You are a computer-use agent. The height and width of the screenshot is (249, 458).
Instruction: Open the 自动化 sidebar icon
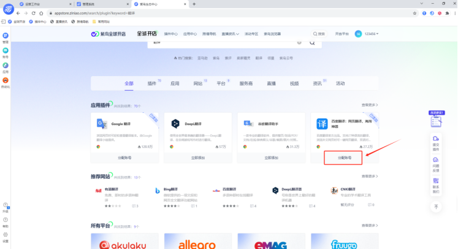point(6,80)
